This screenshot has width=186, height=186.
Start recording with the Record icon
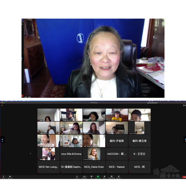tap(104, 176)
